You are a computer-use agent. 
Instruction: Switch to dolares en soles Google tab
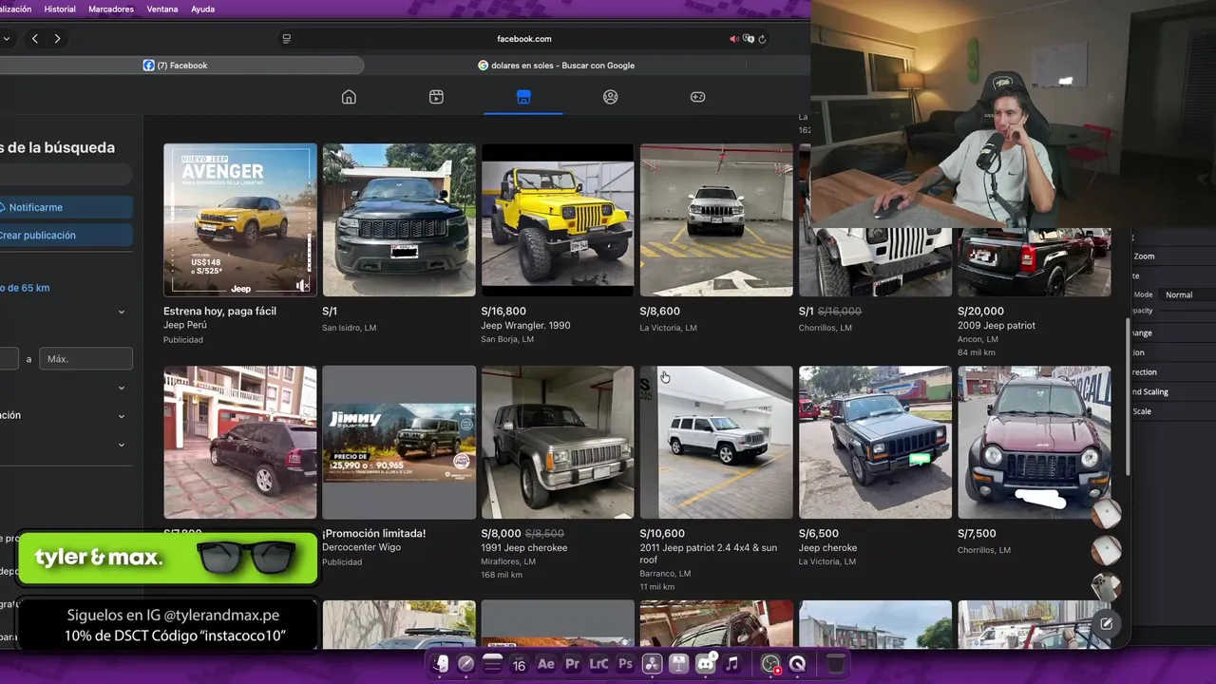pyautogui.click(x=556, y=66)
